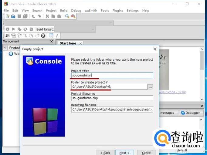Click the Undo arrow icon
Image resolution: width=207 pixels, height=155 pixels.
(x=33, y=16)
